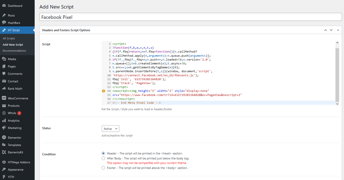The height and width of the screenshot is (180, 344).
Task: Open the Recommendations submenu link
Action: 14,51
